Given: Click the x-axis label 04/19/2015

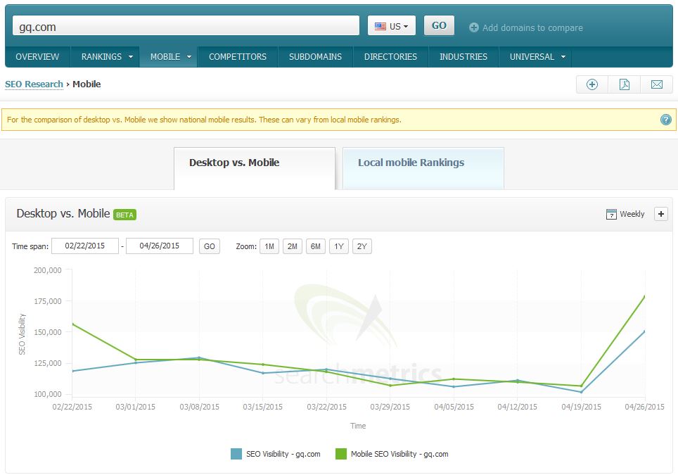Looking at the screenshot, I should click(x=581, y=407).
